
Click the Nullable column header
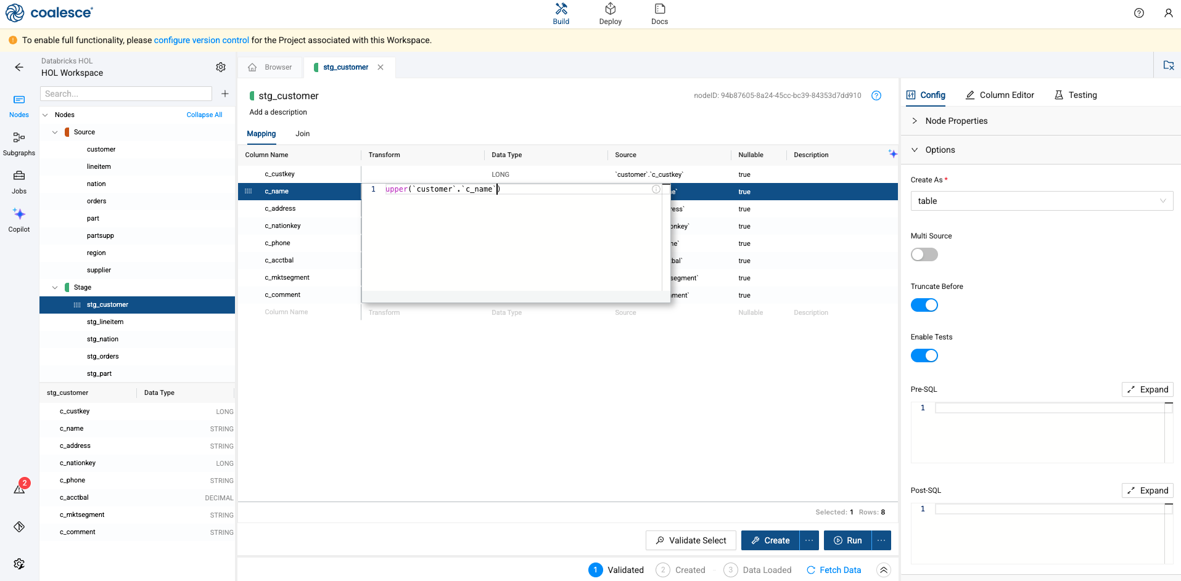[x=751, y=155]
